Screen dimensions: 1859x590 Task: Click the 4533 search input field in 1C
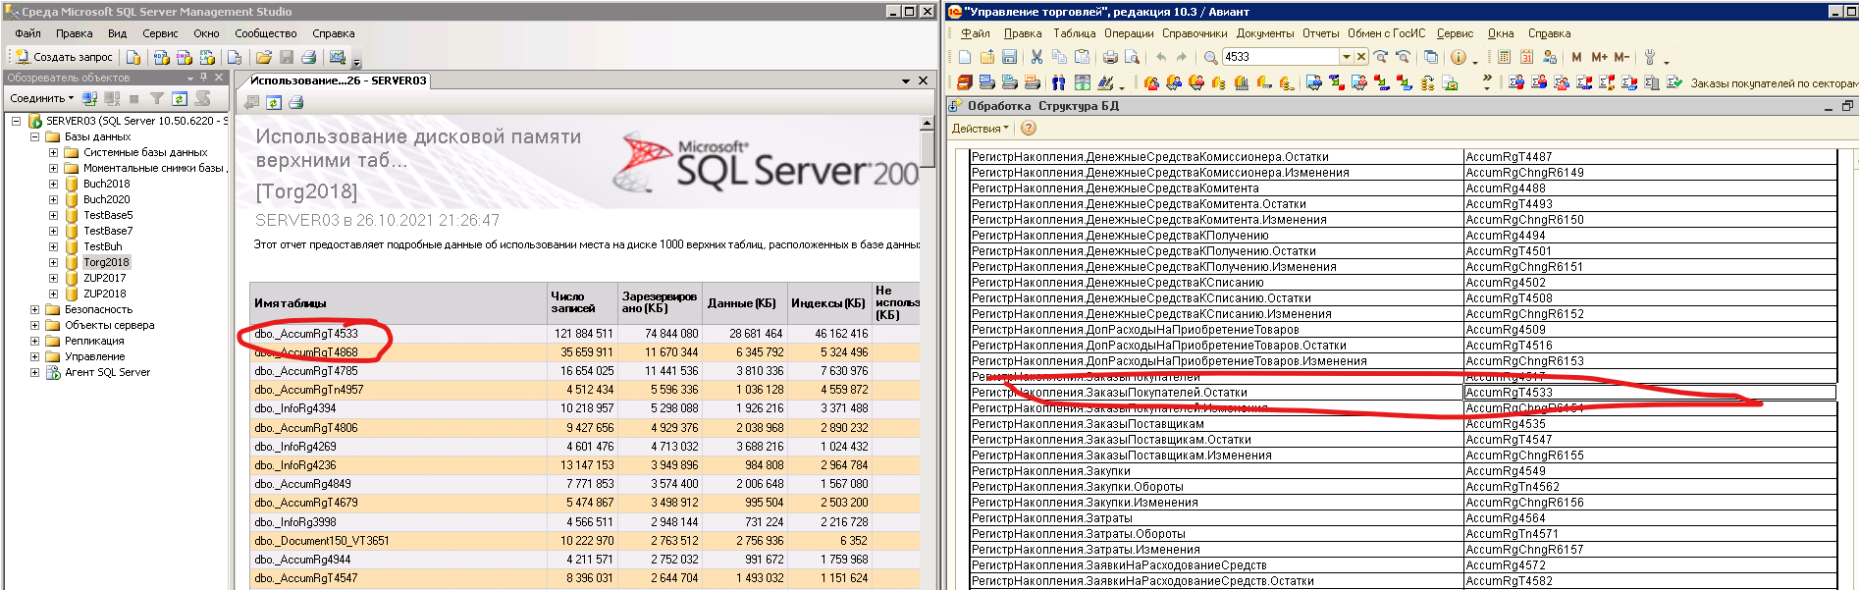tap(1281, 57)
